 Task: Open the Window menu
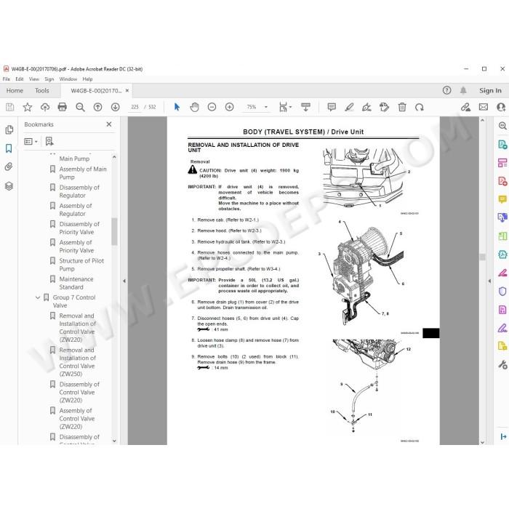[68, 79]
